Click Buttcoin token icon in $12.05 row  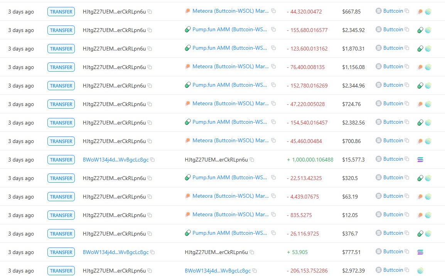pyautogui.click(x=379, y=214)
